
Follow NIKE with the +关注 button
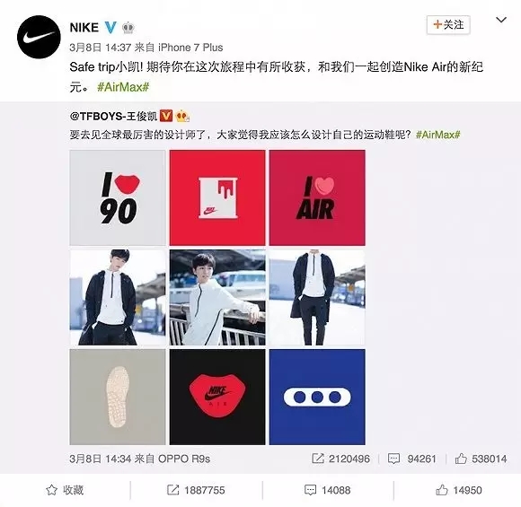click(x=448, y=25)
